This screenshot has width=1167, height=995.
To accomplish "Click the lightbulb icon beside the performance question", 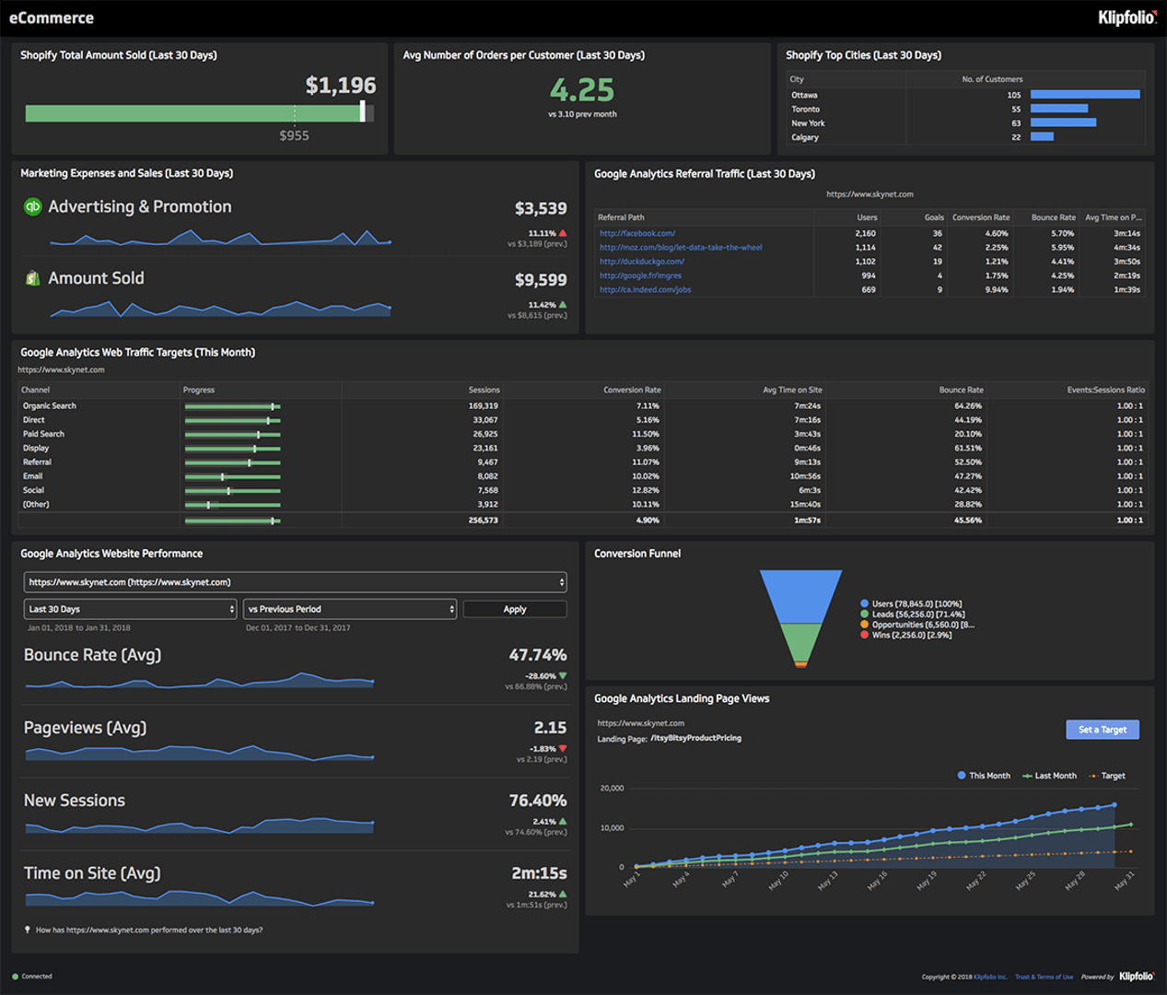I will tap(28, 930).
